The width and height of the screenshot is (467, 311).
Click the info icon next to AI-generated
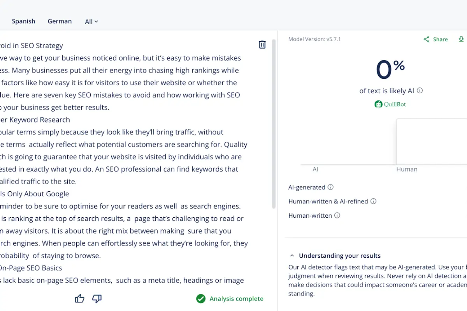(x=330, y=187)
